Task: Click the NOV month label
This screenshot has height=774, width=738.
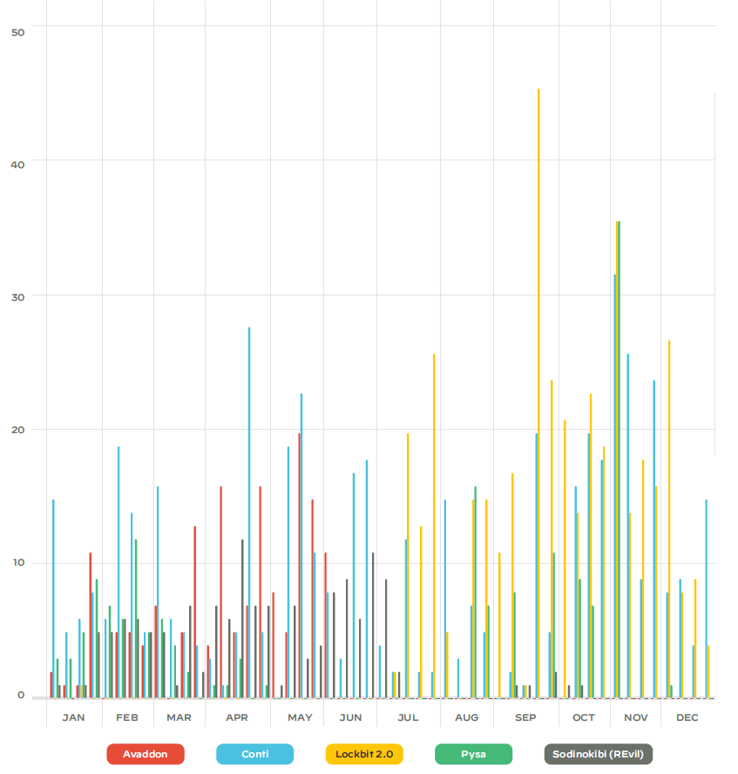Action: pos(636,717)
